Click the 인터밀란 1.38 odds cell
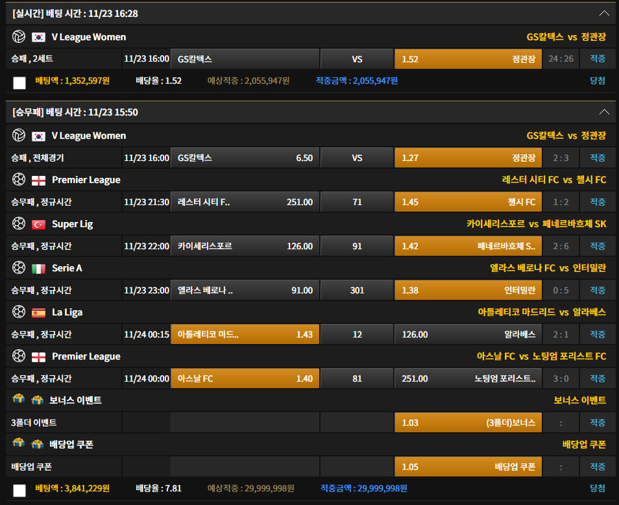The width and height of the screenshot is (619, 505). tap(467, 290)
